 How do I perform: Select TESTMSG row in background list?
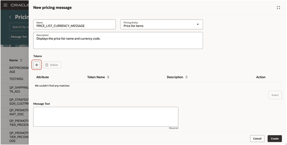pos(15,79)
